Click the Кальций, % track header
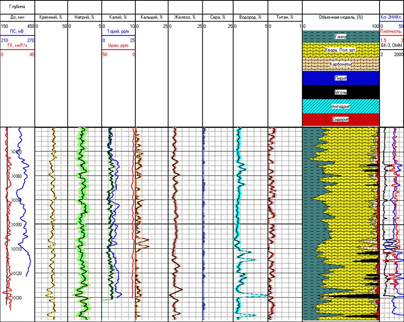Screen dimensions: 404x322 [x=151, y=17]
